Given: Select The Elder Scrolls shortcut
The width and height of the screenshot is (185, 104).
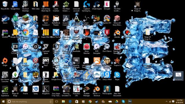Looking at the screenshot, I should (117, 6).
